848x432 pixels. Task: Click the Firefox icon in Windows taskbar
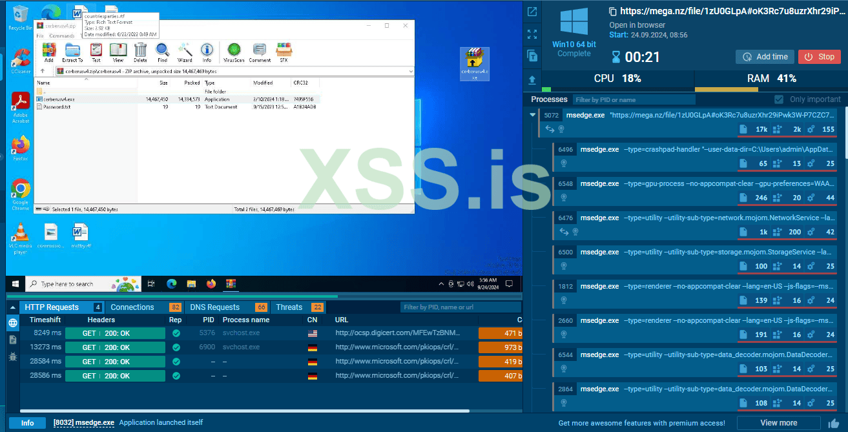211,283
